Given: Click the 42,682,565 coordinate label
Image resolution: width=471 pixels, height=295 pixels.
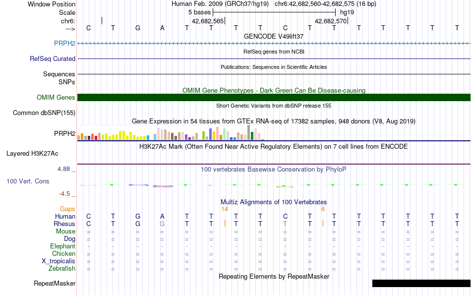Looking at the screenshot, I should tap(208, 21).
